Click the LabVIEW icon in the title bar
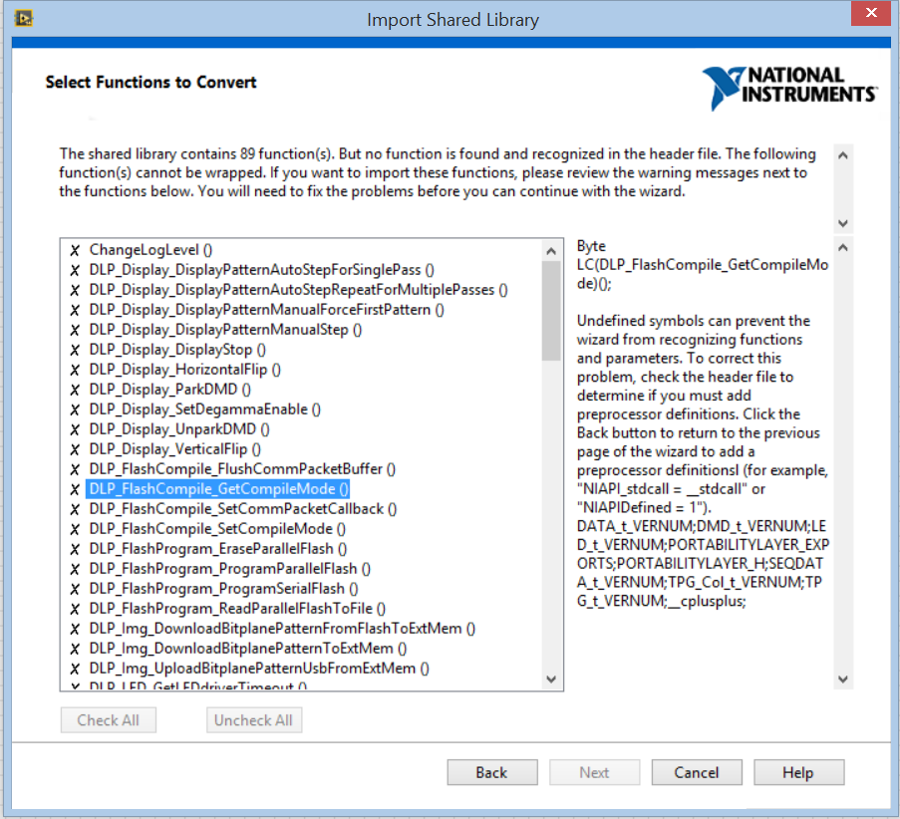The width and height of the screenshot is (900, 819). (24, 18)
